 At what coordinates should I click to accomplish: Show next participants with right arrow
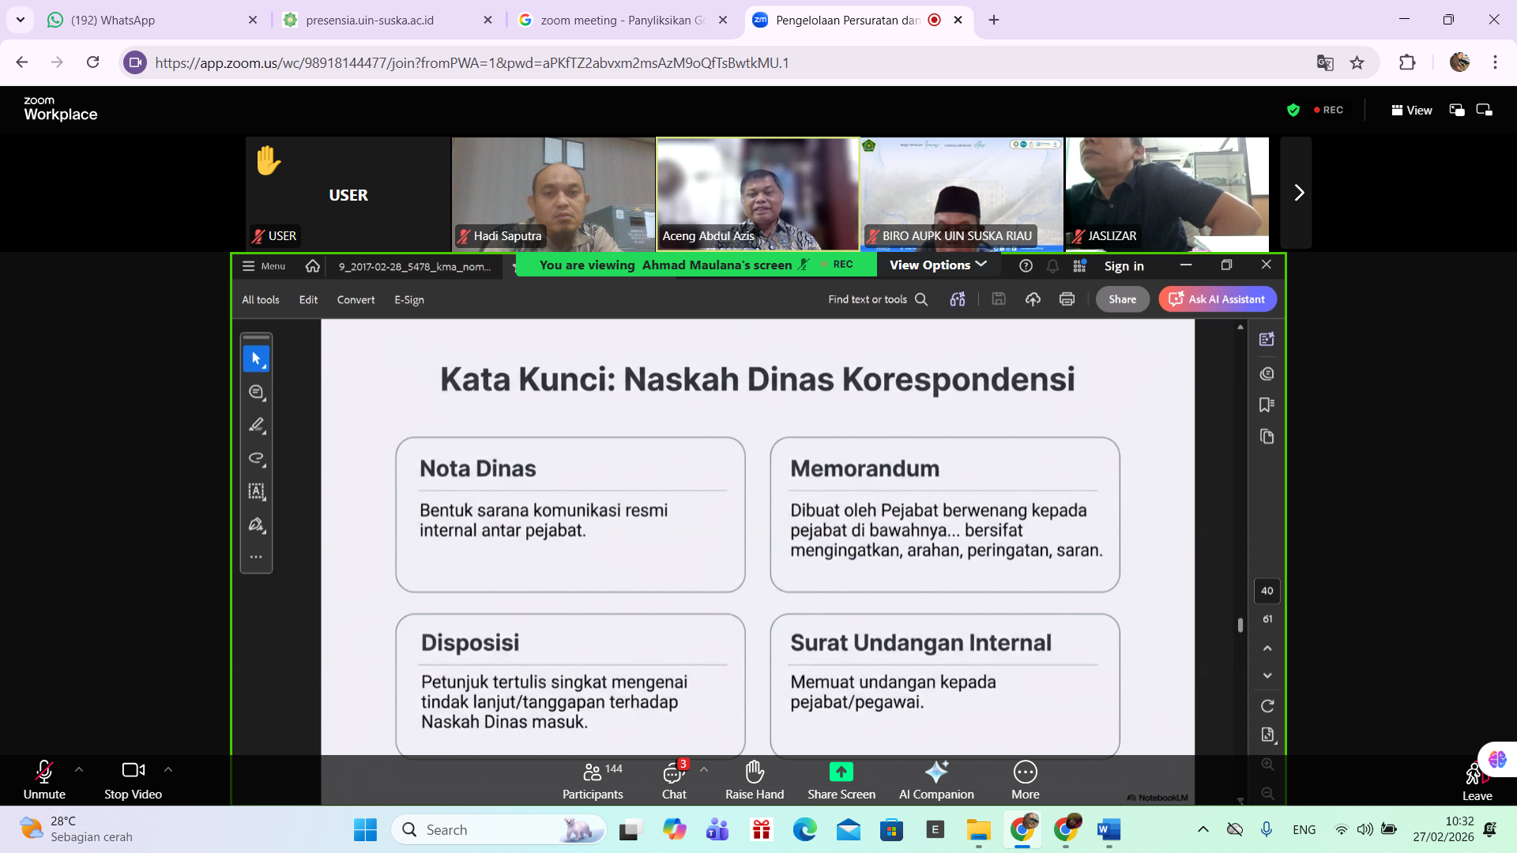(x=1298, y=194)
